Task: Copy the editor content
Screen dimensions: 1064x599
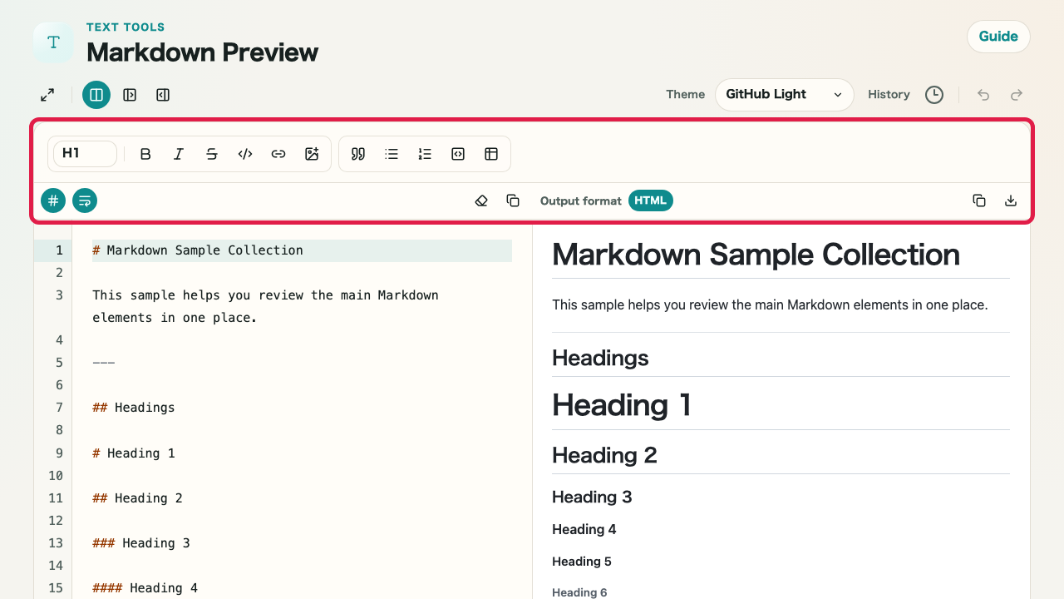Action: [513, 200]
